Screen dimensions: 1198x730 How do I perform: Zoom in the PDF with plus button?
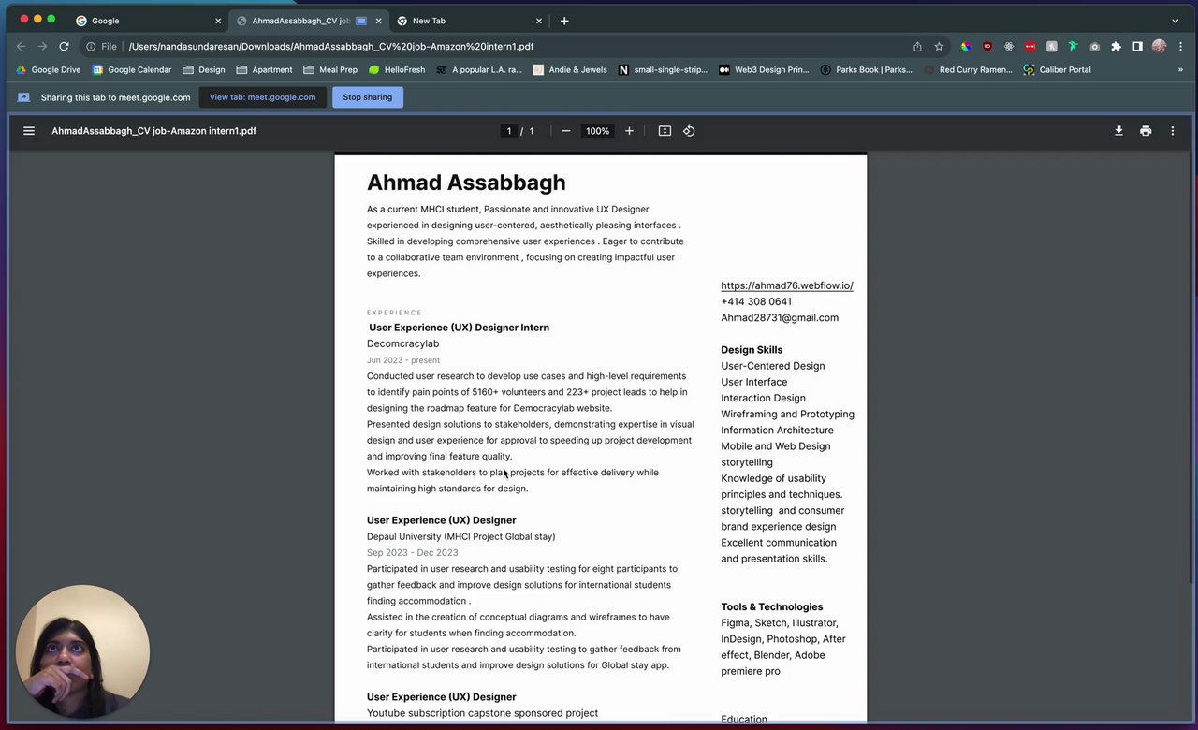(x=629, y=131)
